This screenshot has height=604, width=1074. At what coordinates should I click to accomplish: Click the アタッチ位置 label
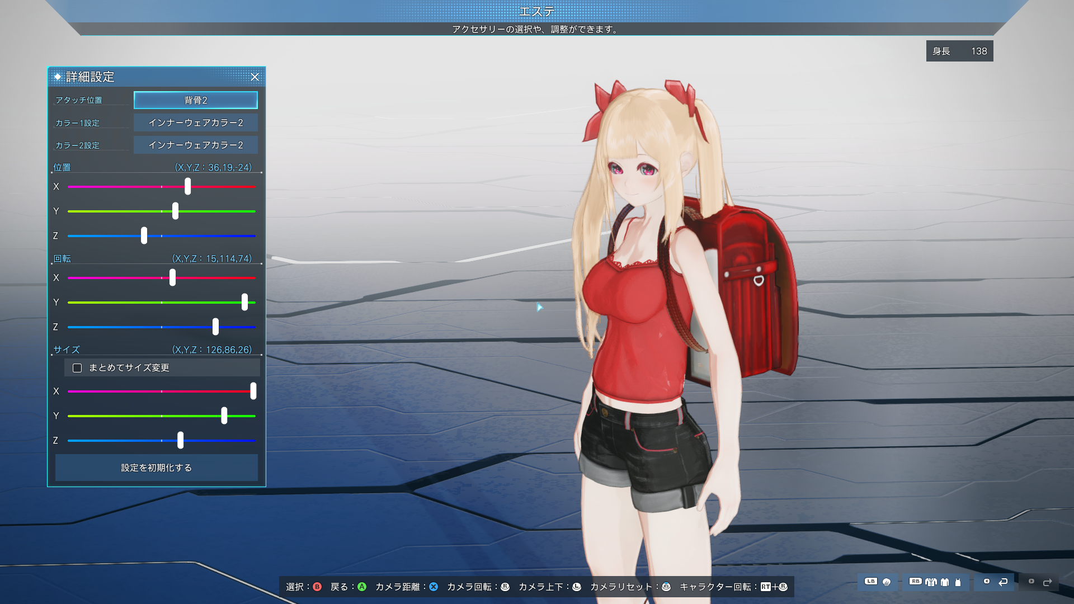tap(79, 100)
